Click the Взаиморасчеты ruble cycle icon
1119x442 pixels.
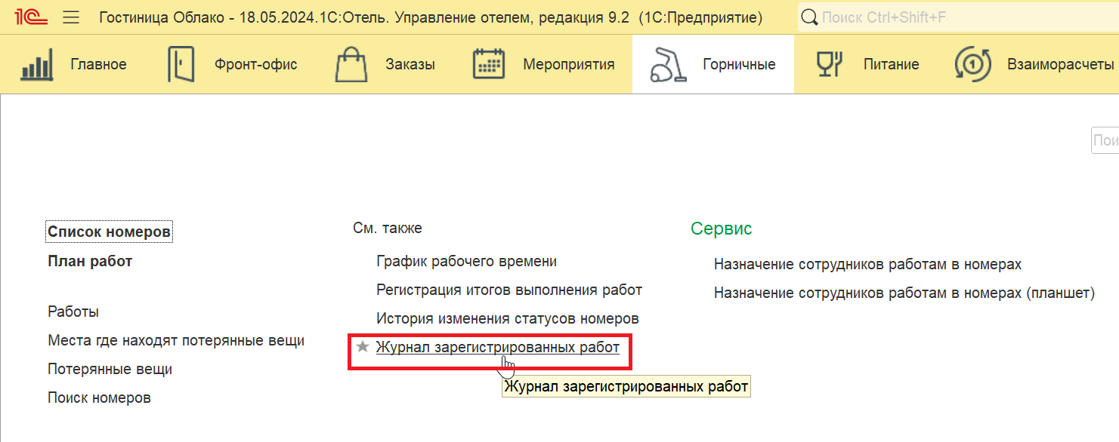973,64
